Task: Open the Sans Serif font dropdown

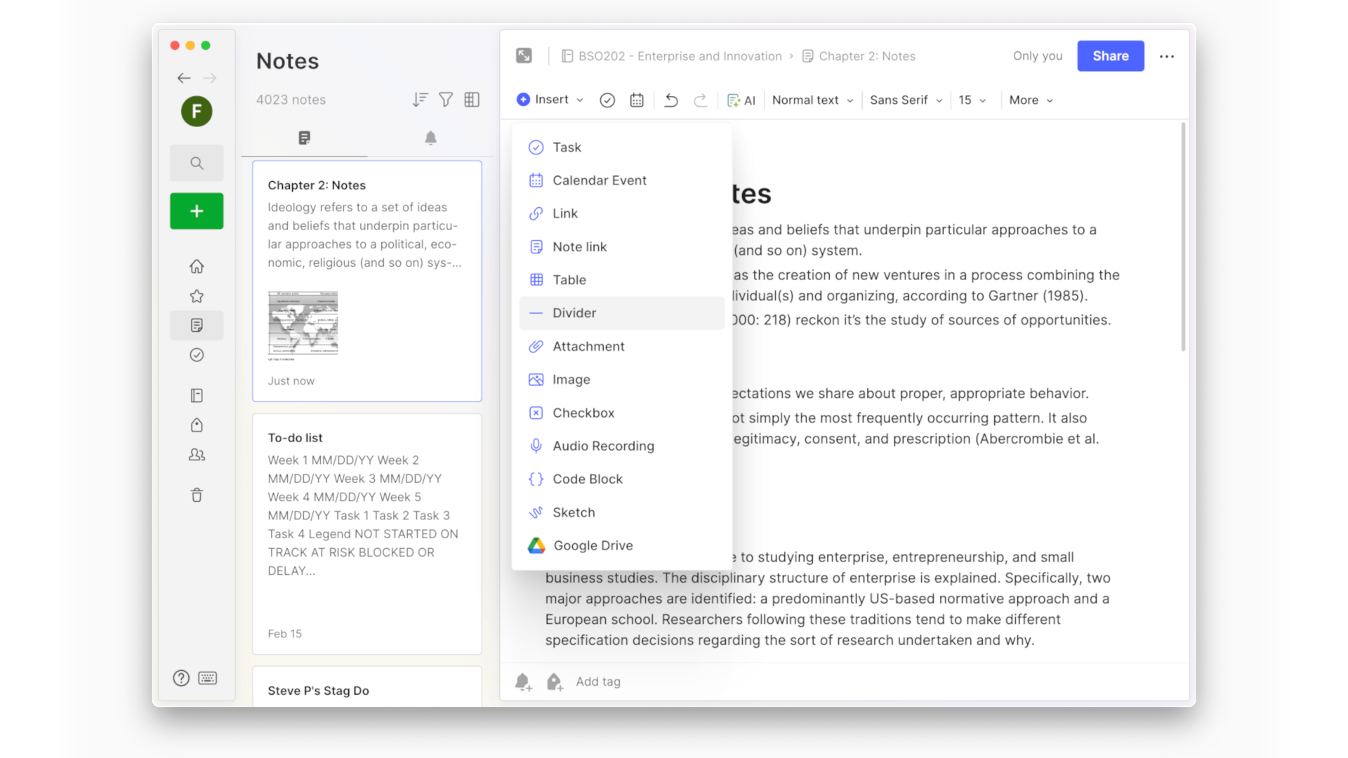Action: 905,100
